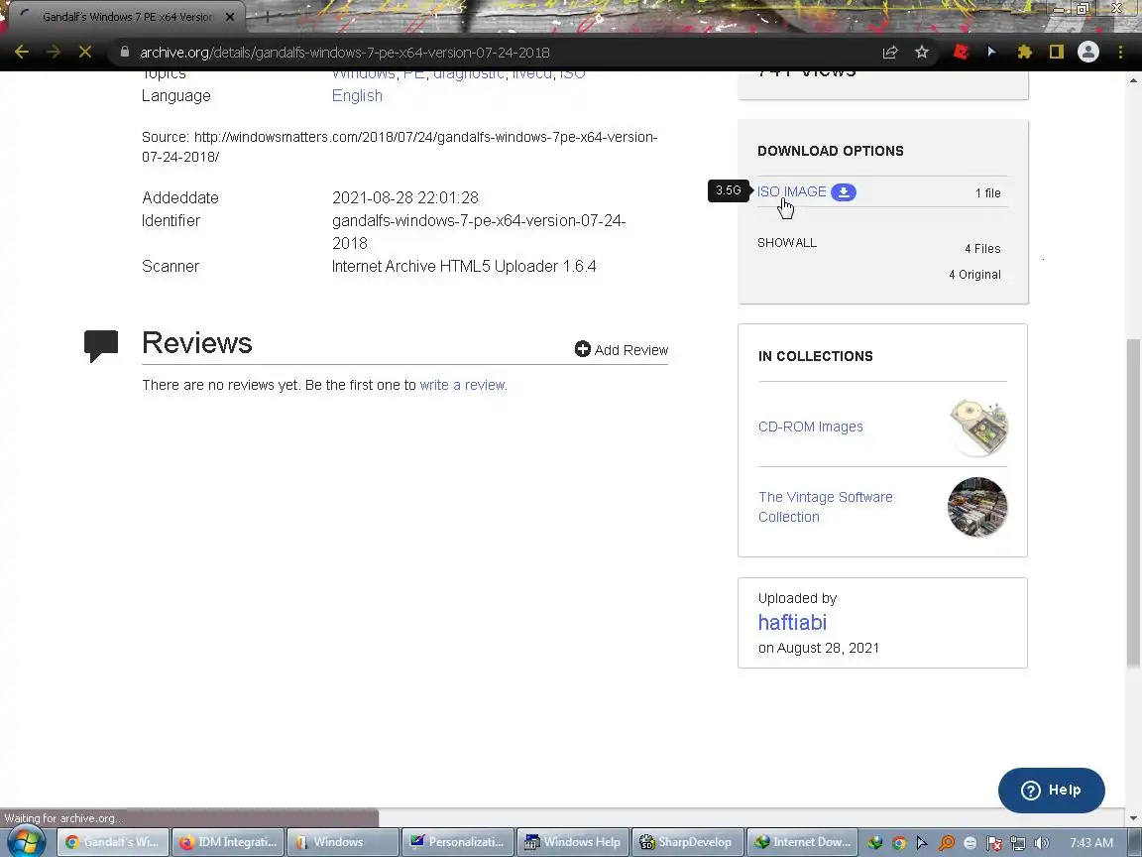This screenshot has height=857, width=1142.
Task: Click the 7:43 AM system clock
Action: 1091,842
